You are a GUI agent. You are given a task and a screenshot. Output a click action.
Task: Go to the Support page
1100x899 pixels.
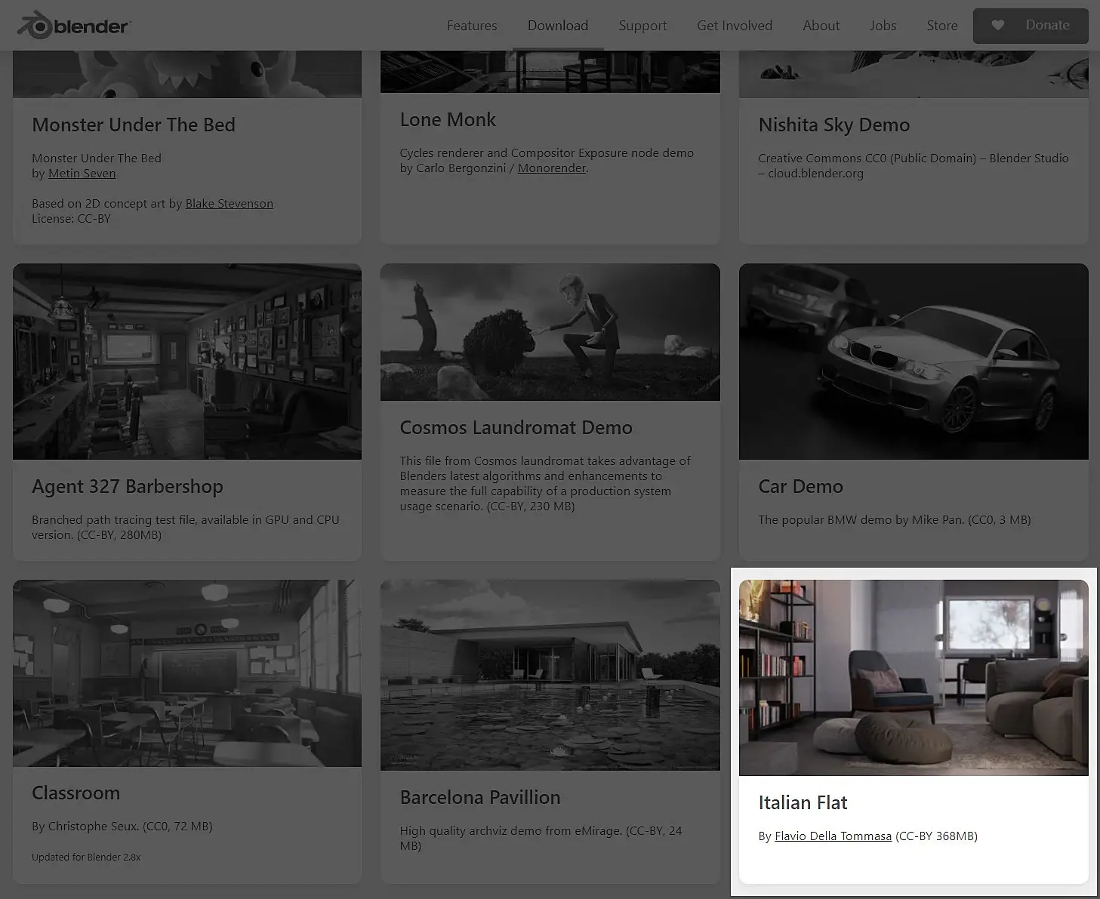pos(642,26)
